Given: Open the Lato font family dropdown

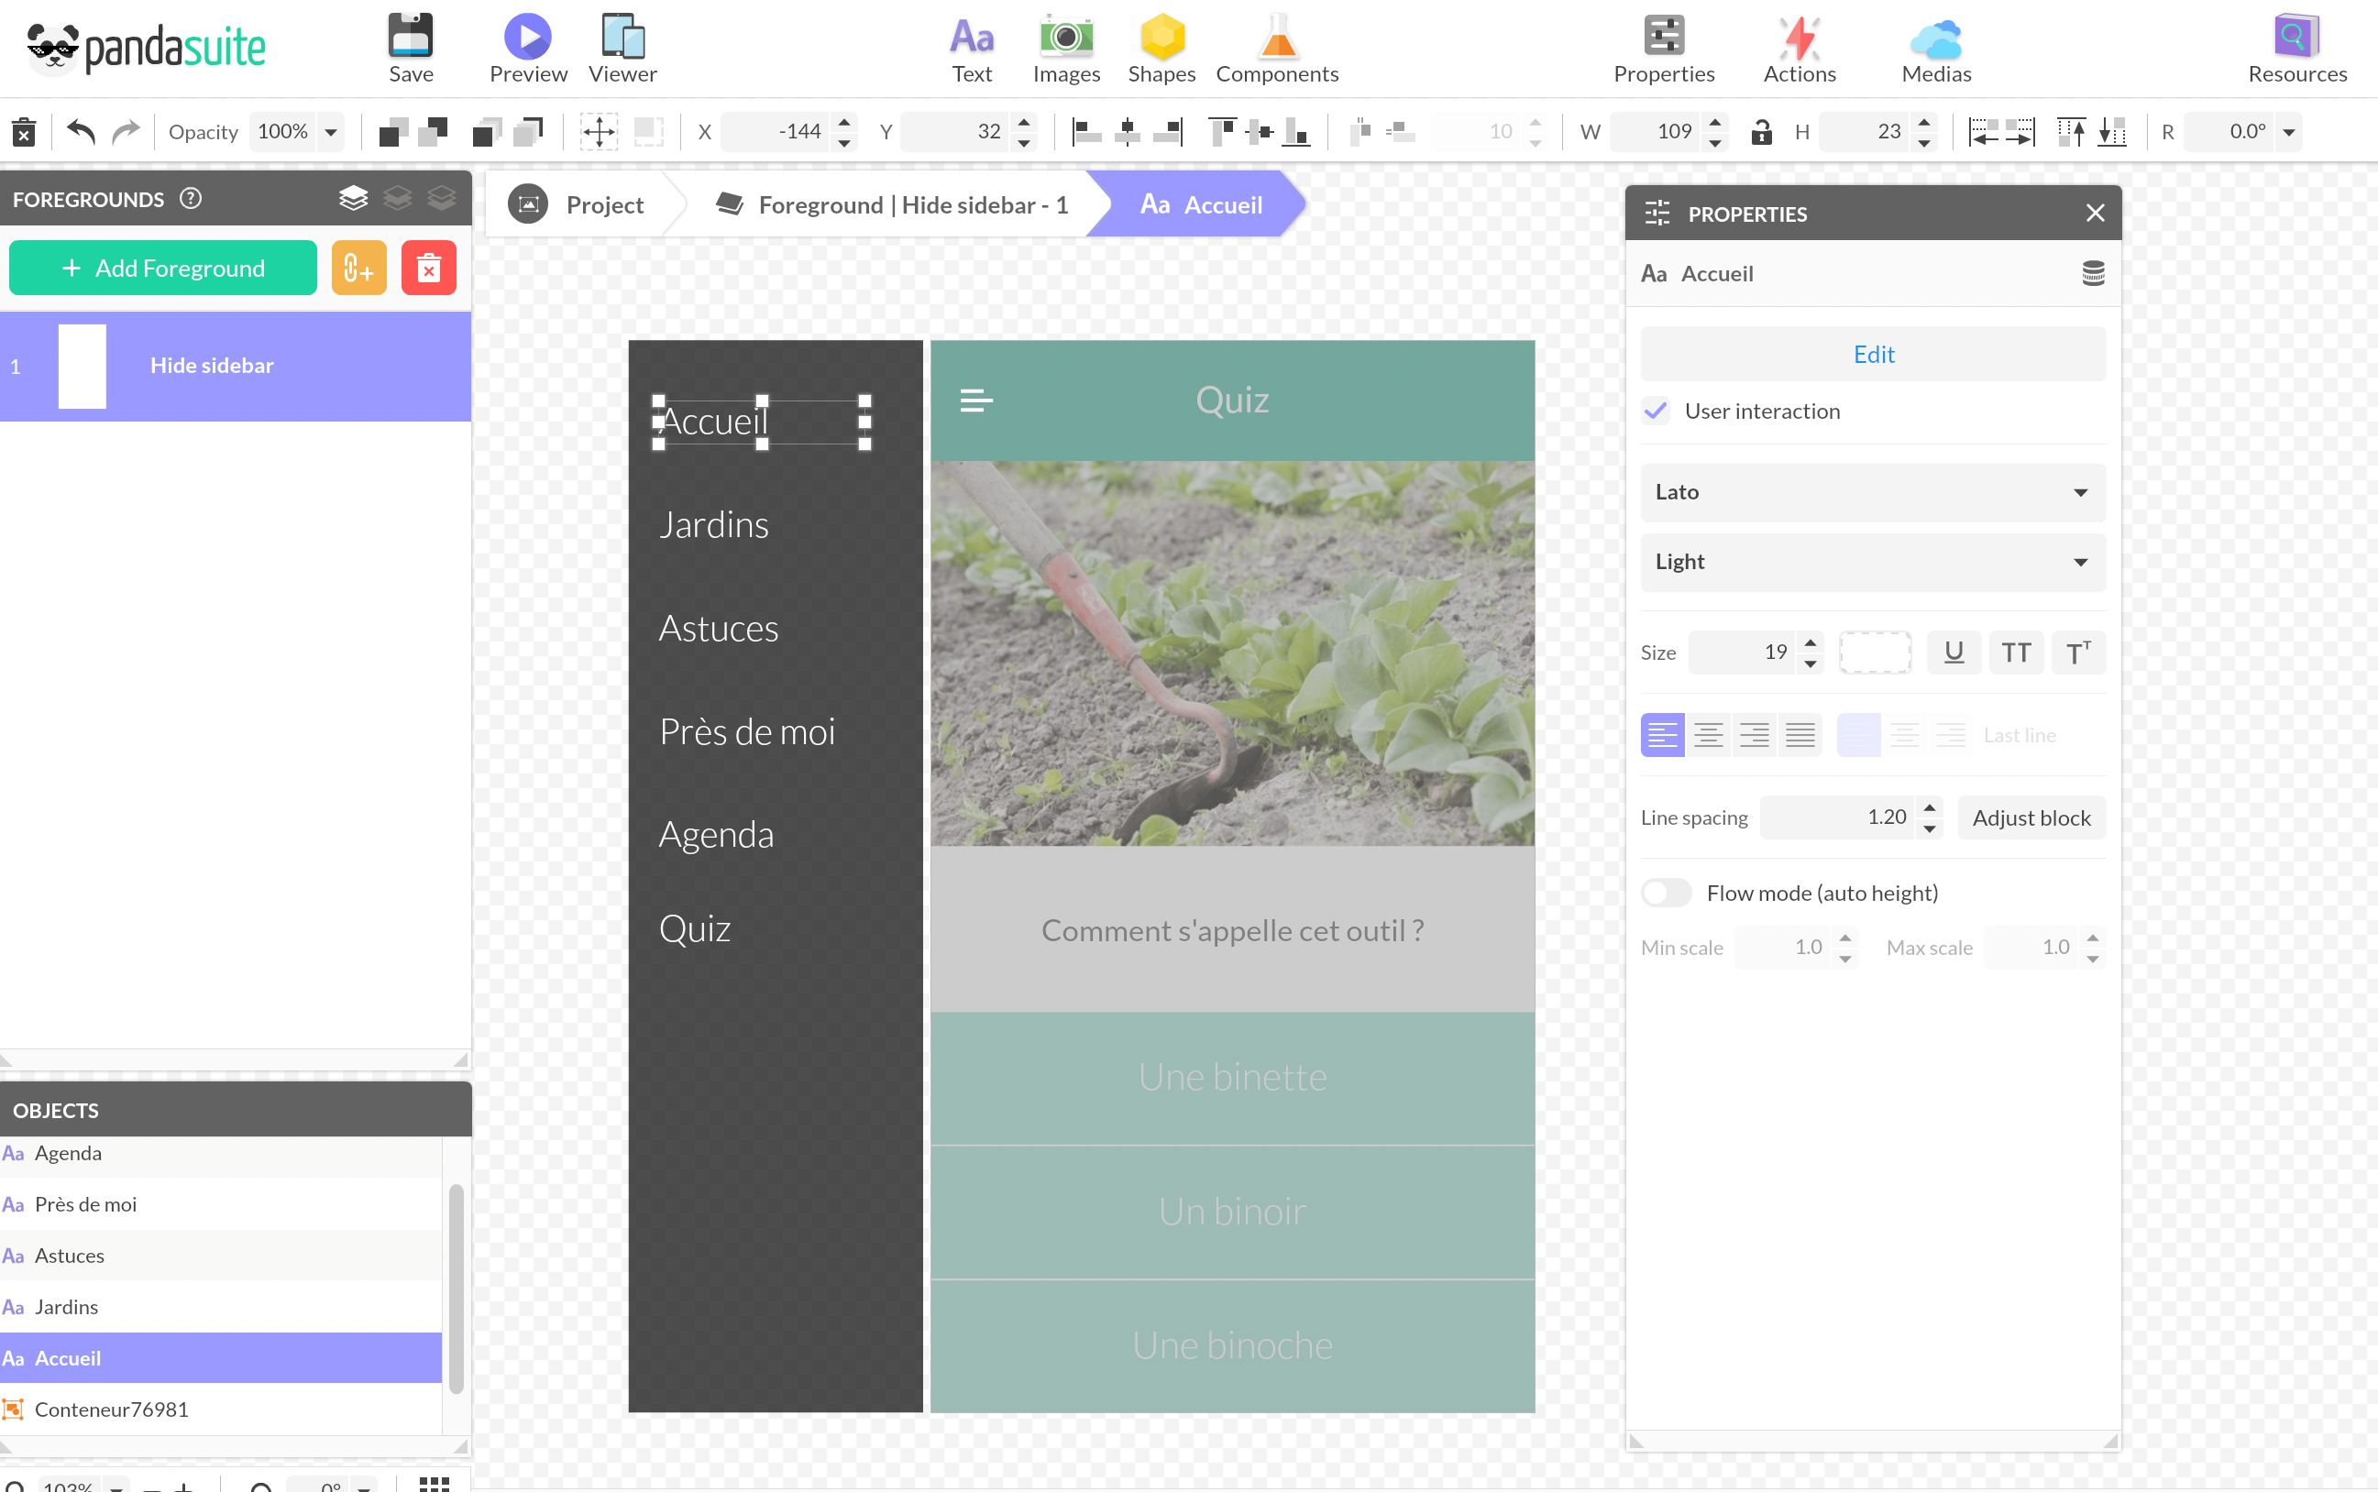Looking at the screenshot, I should pyautogui.click(x=1872, y=492).
